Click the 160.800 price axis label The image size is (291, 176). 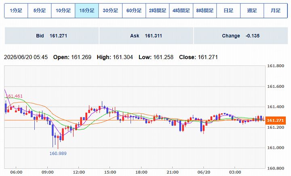276,168
